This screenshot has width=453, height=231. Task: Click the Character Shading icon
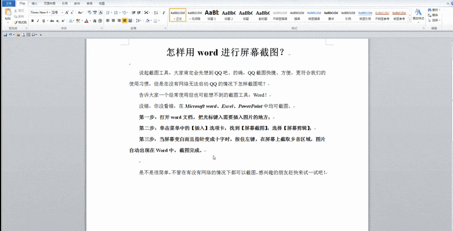[x=95, y=21]
